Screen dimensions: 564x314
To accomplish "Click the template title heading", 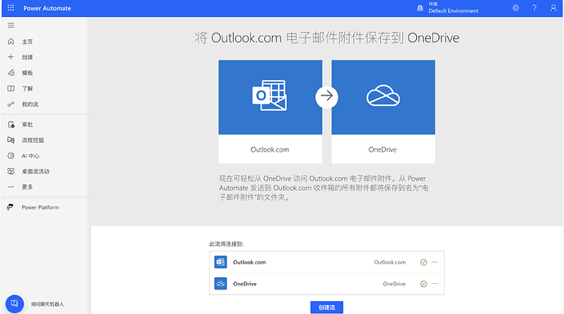I will [x=327, y=38].
